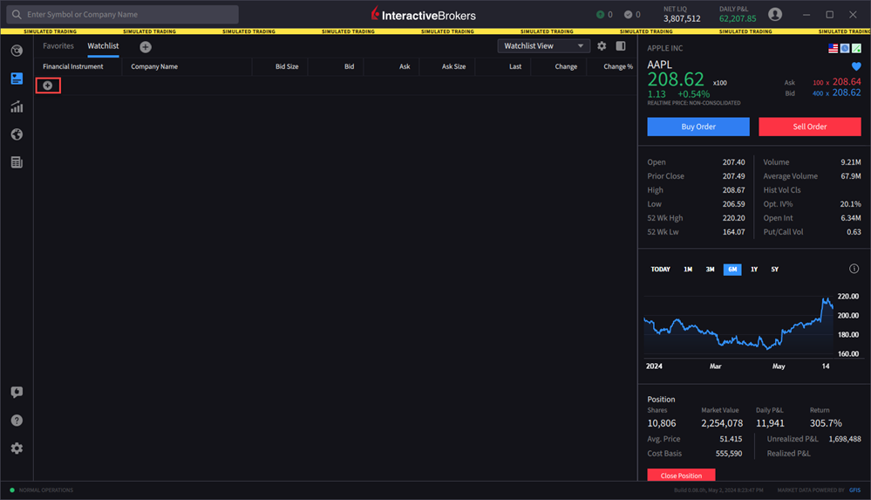Select the 3M chart range
The width and height of the screenshot is (871, 500).
tap(710, 269)
